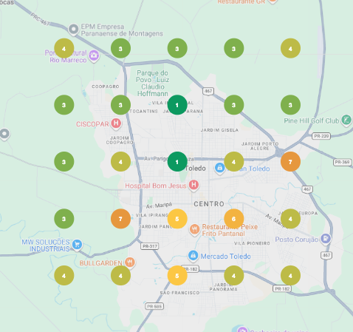Select the 3 marker just above CISCOPAR
353x332 pixels.
click(x=120, y=105)
